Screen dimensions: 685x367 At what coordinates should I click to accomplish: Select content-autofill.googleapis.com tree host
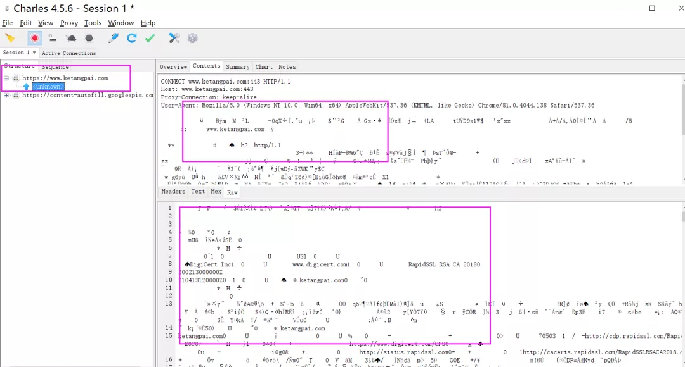pyautogui.click(x=88, y=95)
